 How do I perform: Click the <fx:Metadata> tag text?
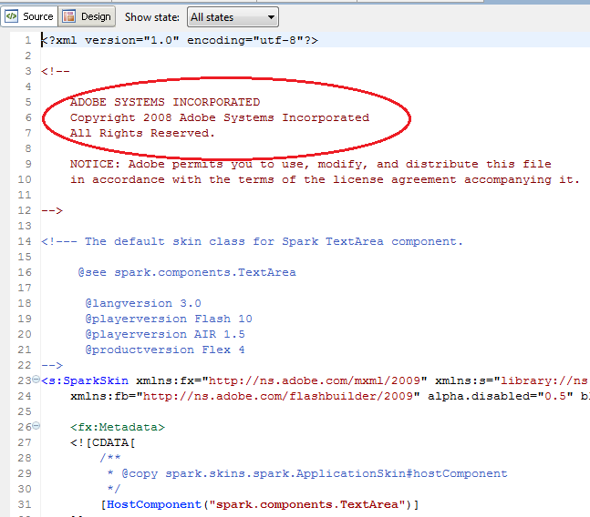coord(118,427)
